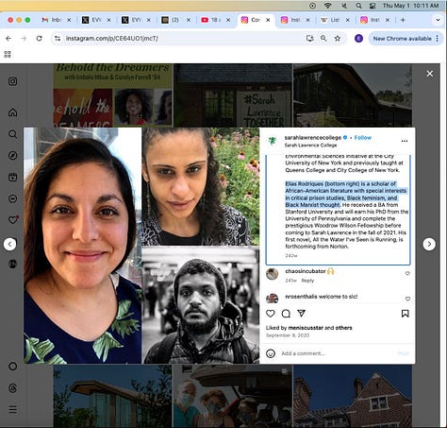
Task: Switch to first X tab
Action: [x=96, y=20]
